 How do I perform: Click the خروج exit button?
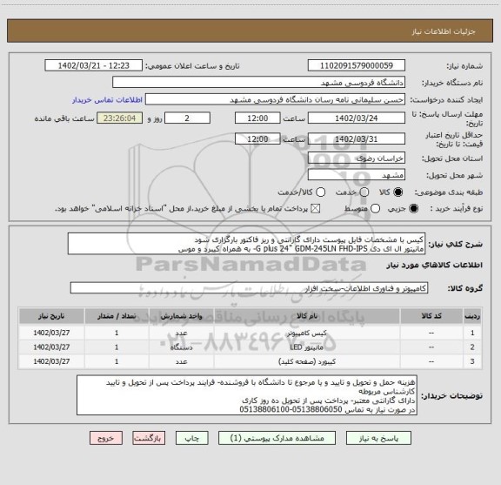click(106, 438)
